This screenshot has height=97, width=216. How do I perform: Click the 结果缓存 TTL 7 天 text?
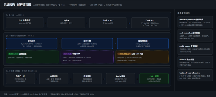tap(120, 79)
